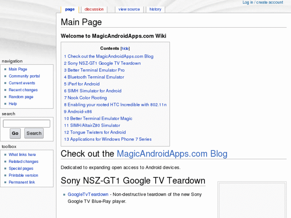Open Help in navigation sidebar

pos(13,104)
